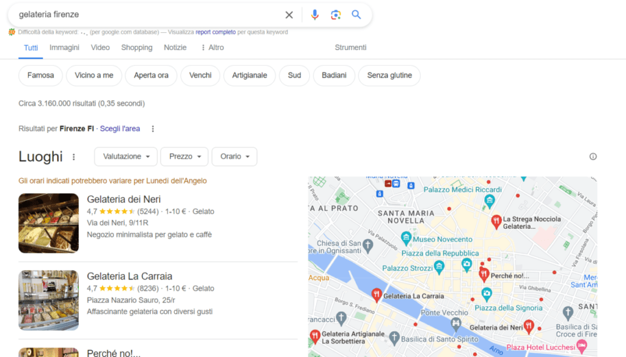The width and height of the screenshot is (626, 357).
Task: Select Piazza della Signoria camera marker
Action: [486, 295]
